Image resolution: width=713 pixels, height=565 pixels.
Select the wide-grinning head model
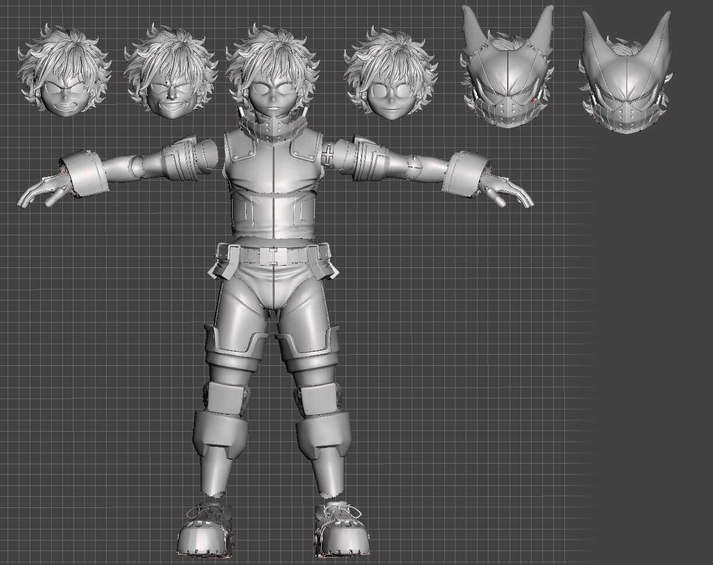point(170,71)
